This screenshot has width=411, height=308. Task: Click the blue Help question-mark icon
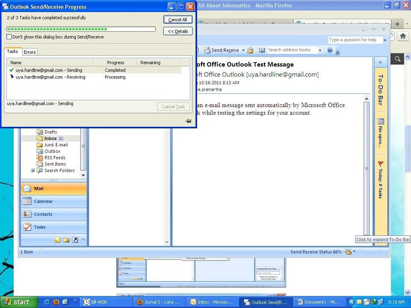(x=330, y=50)
